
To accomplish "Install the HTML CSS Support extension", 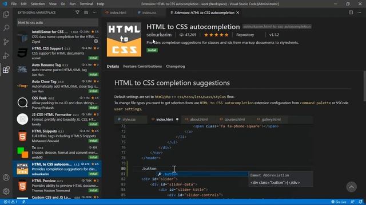I will pos(93,58).
